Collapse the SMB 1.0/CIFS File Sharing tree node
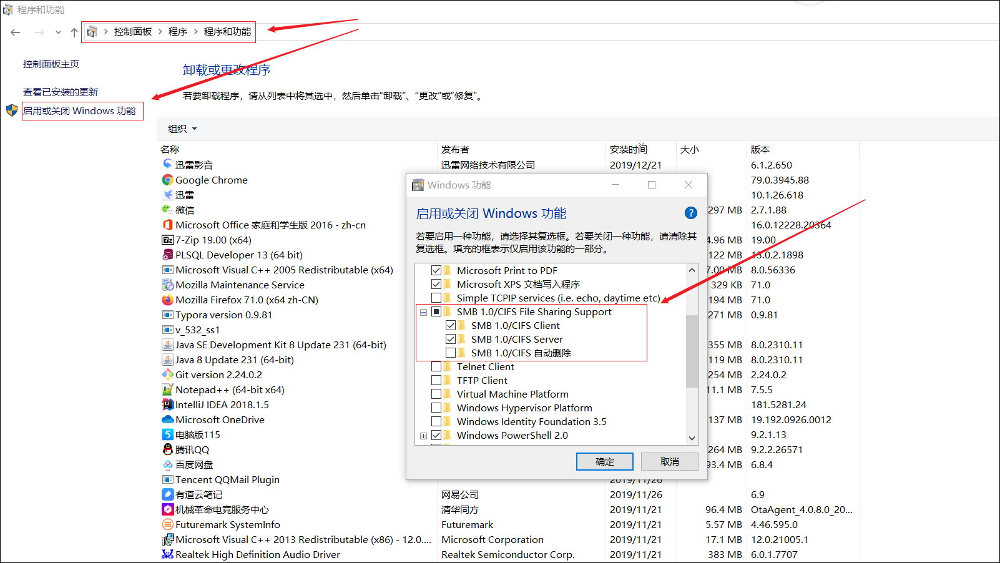The height and width of the screenshot is (563, 1000). click(x=423, y=312)
